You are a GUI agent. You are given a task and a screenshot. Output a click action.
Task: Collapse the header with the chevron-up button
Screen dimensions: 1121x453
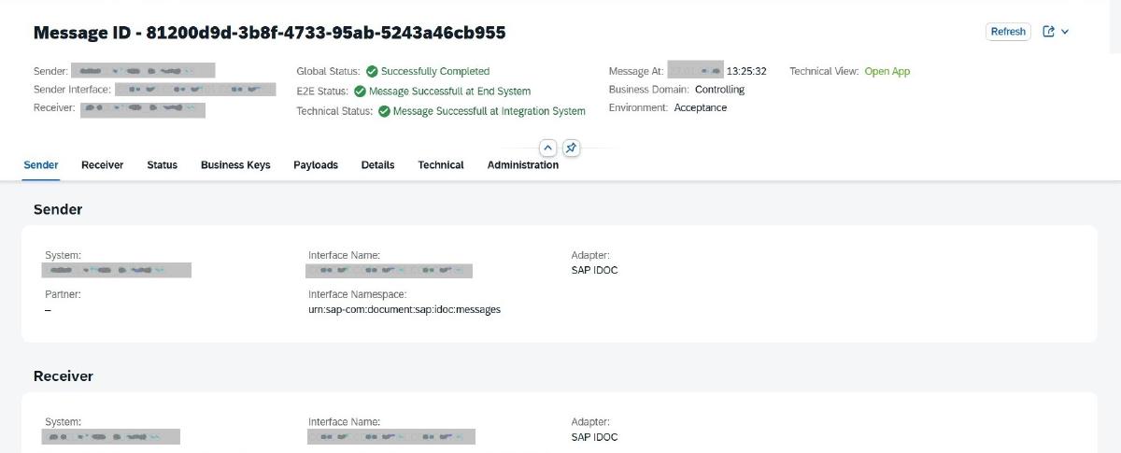[x=547, y=149]
